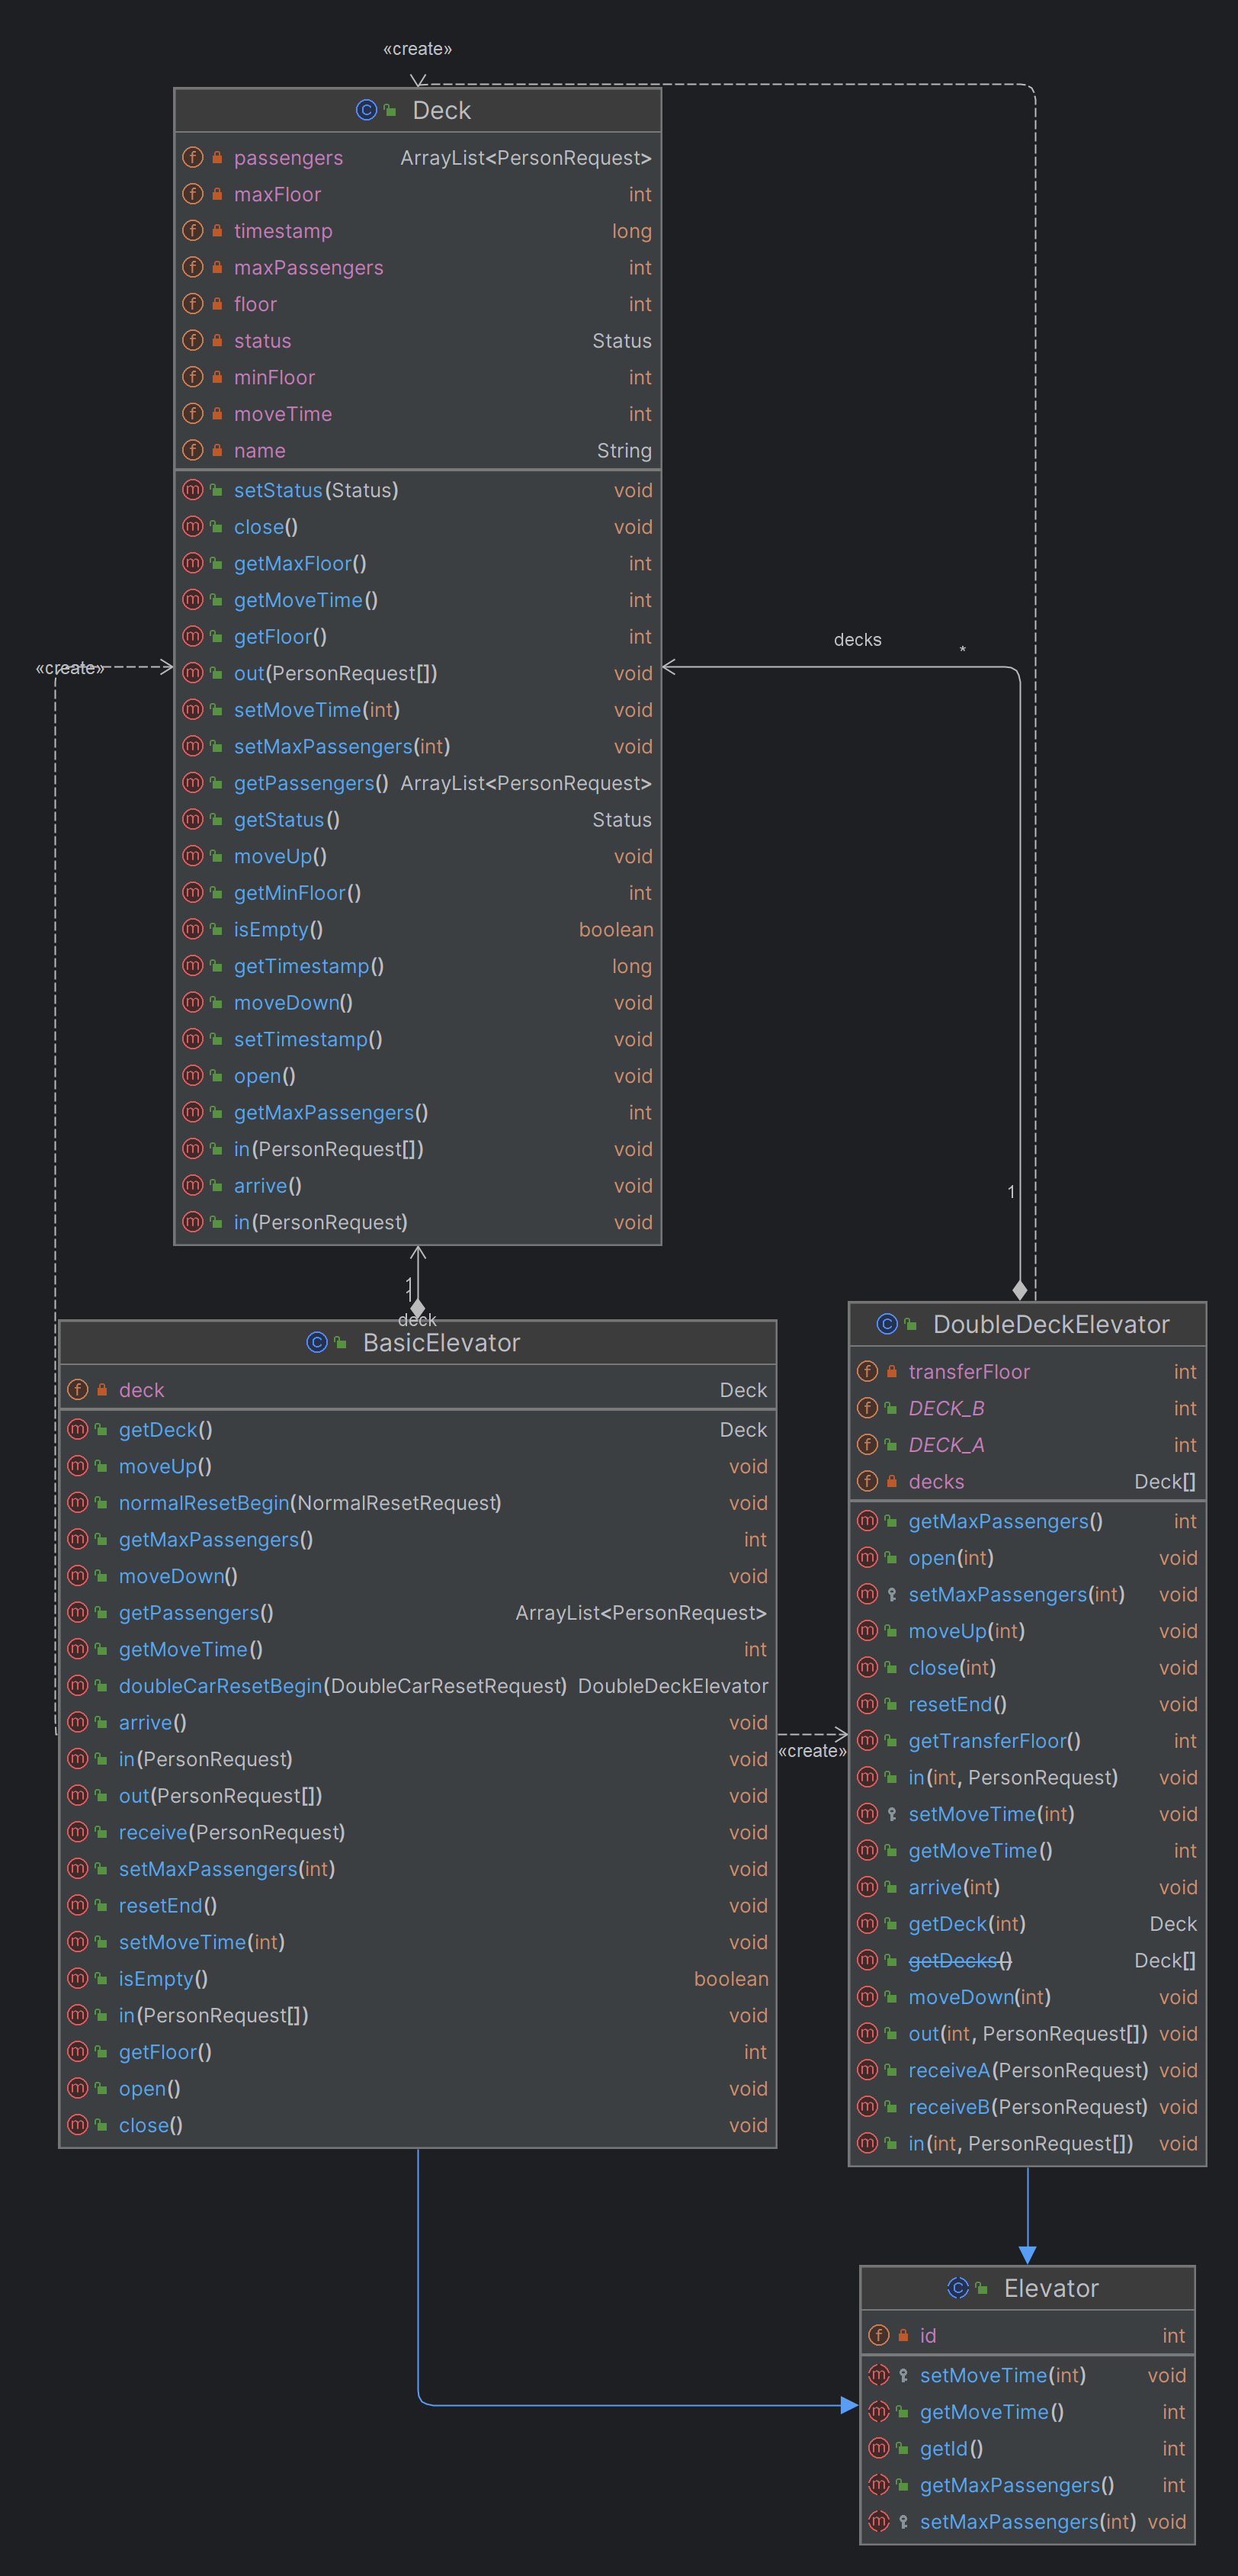Screen dimensions: 1238x2576
Task: Click lock icon beside maxFloor field
Action: point(217,194)
